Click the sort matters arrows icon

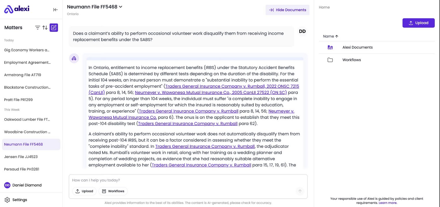pos(45,28)
